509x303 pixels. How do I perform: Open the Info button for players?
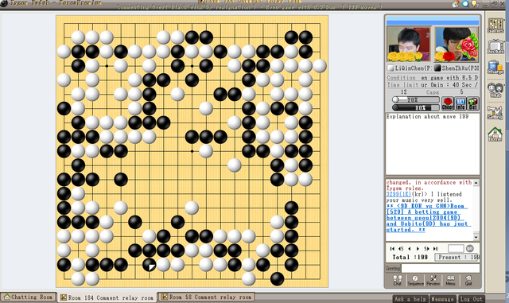tap(460, 103)
